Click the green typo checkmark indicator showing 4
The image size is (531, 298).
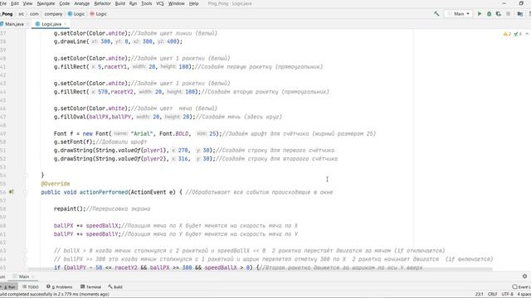[518, 34]
